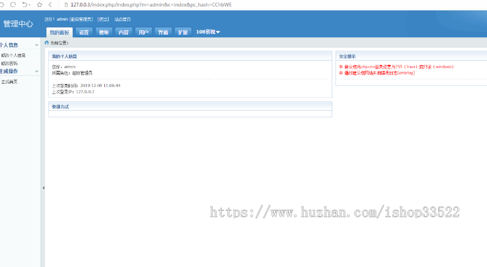487x267 pixels.
Task: Click the browser undo/restore arrow icon
Action: [24, 5]
